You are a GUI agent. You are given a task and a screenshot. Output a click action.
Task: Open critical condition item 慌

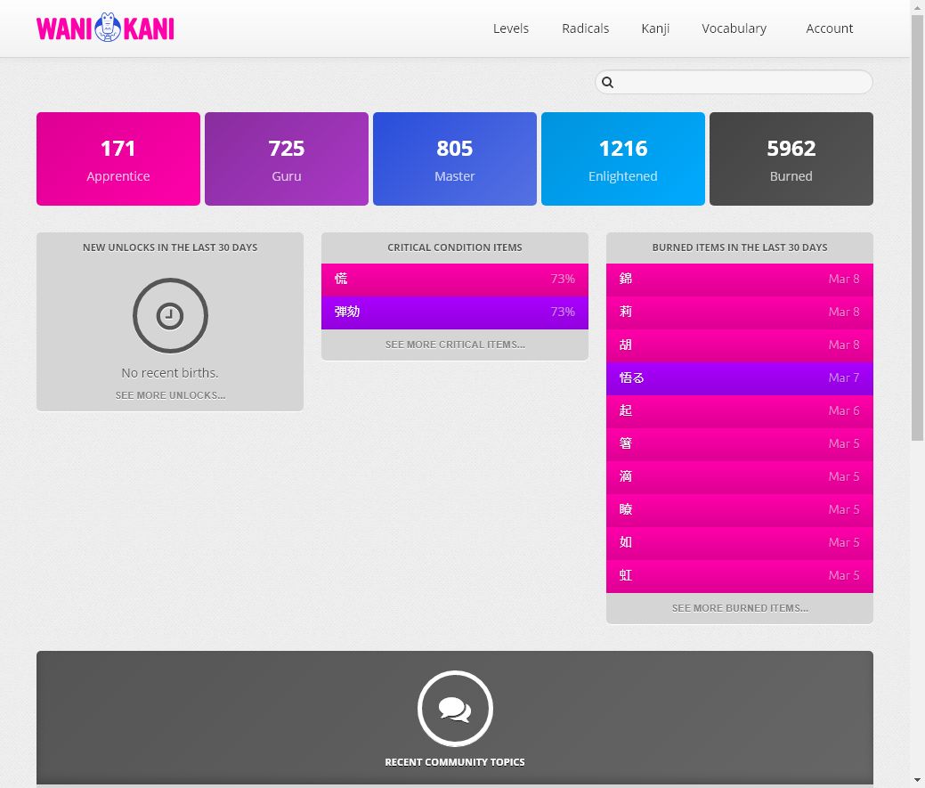point(454,279)
